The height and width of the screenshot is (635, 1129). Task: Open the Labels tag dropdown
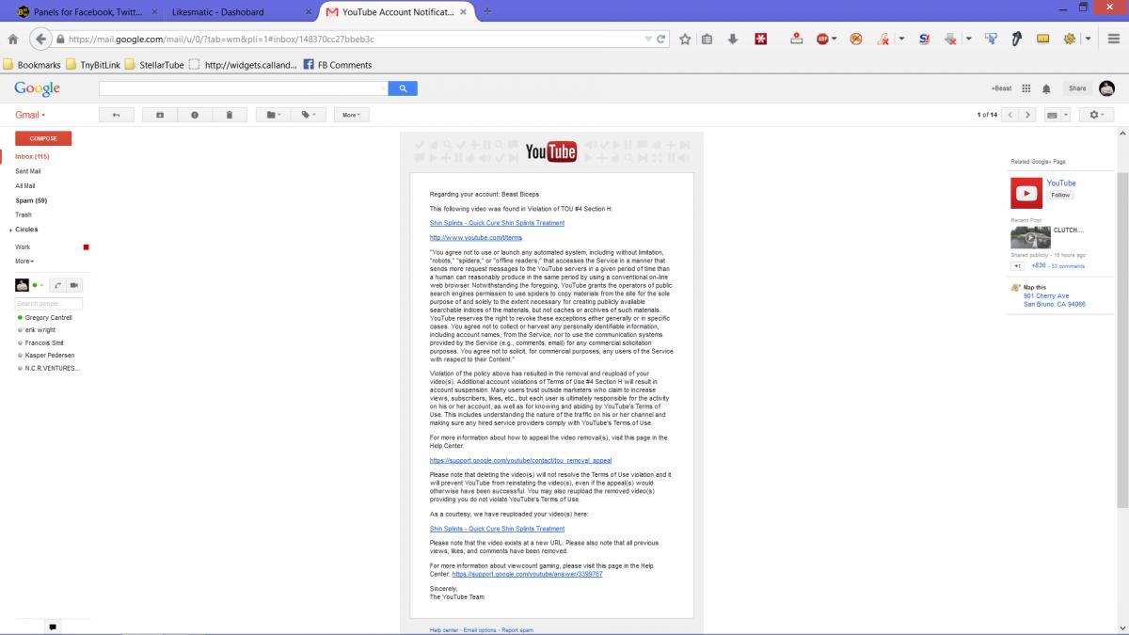coord(309,115)
